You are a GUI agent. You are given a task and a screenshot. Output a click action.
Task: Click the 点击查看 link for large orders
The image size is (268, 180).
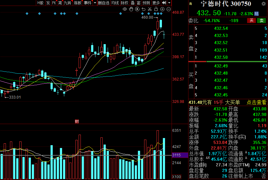[257, 102]
